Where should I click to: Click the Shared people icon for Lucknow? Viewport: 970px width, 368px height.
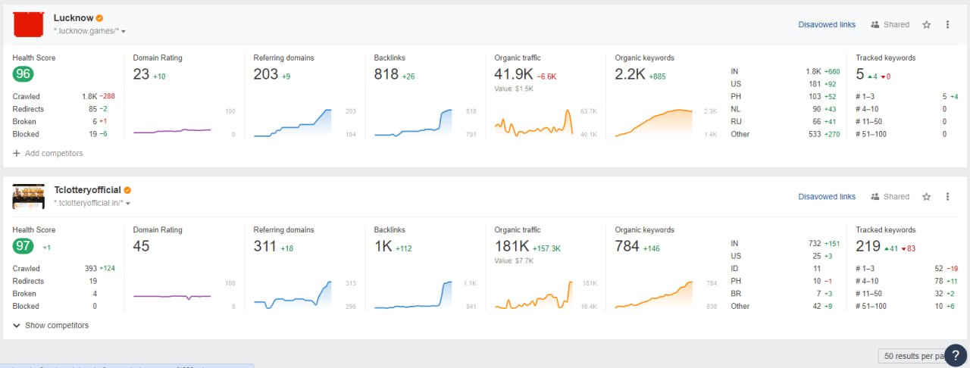[875, 25]
